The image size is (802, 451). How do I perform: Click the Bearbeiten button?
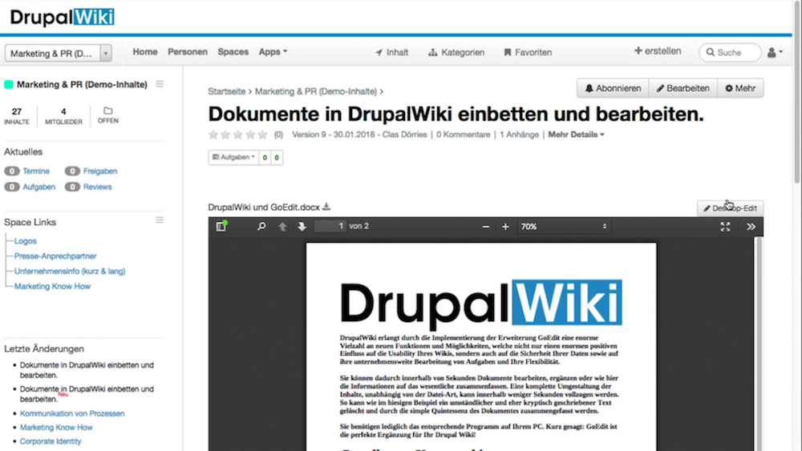[683, 88]
